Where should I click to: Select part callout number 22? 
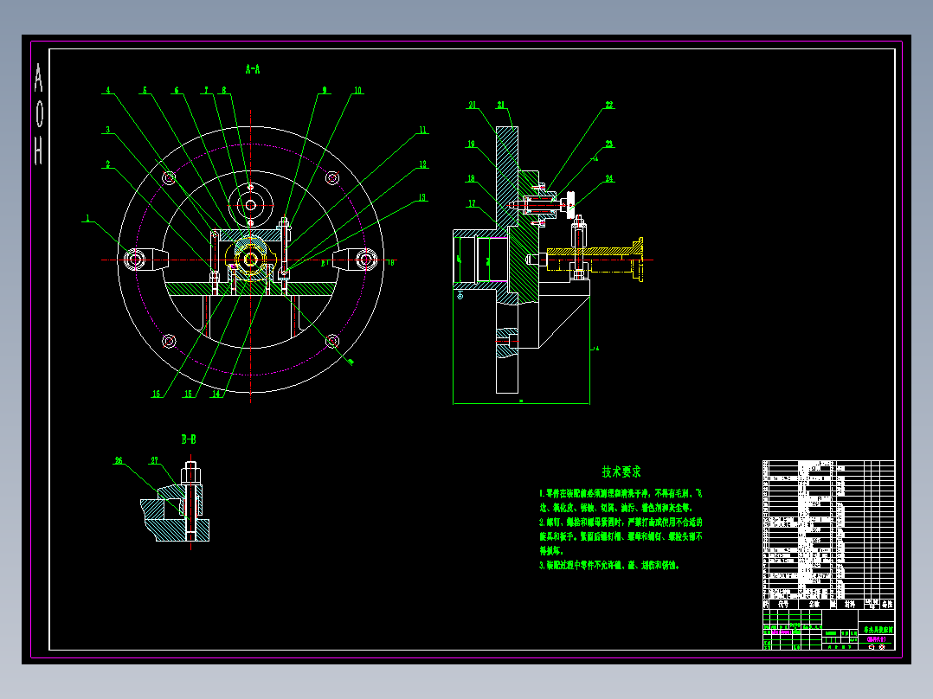608,105
